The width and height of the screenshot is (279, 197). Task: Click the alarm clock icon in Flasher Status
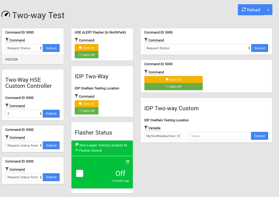[x=127, y=162]
